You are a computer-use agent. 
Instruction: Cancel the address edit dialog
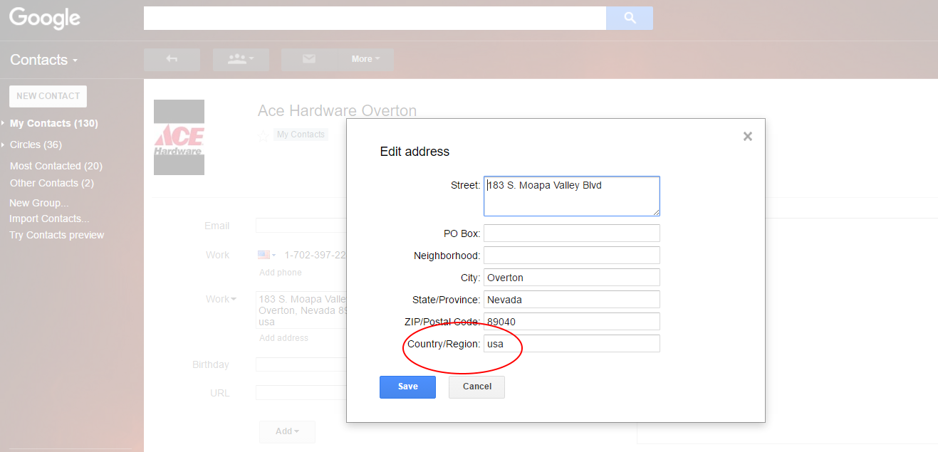click(x=476, y=387)
